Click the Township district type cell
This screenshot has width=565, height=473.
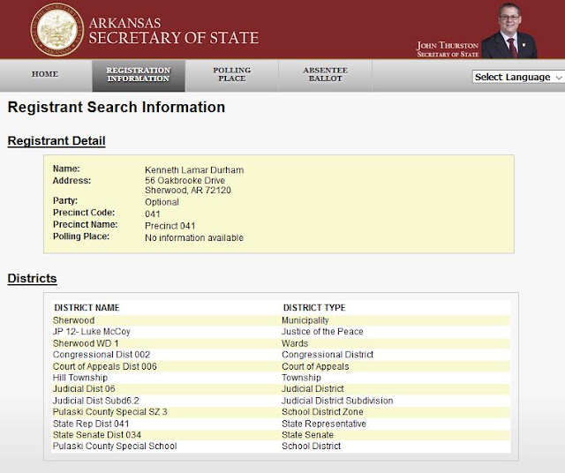tap(301, 378)
